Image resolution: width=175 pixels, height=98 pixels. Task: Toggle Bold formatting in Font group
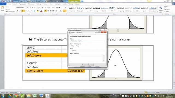pos(17,11)
